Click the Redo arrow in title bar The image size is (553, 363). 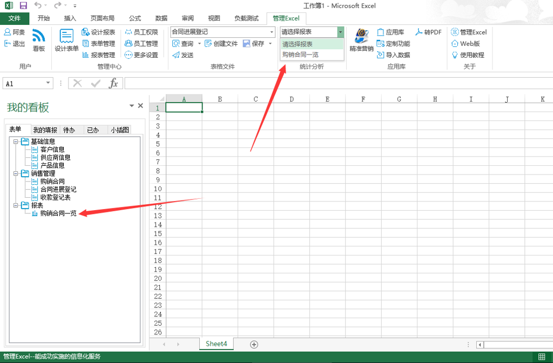coord(57,5)
